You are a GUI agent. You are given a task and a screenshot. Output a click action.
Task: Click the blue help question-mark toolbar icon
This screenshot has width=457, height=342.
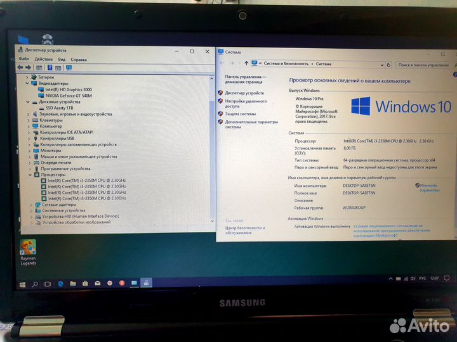tap(50, 68)
